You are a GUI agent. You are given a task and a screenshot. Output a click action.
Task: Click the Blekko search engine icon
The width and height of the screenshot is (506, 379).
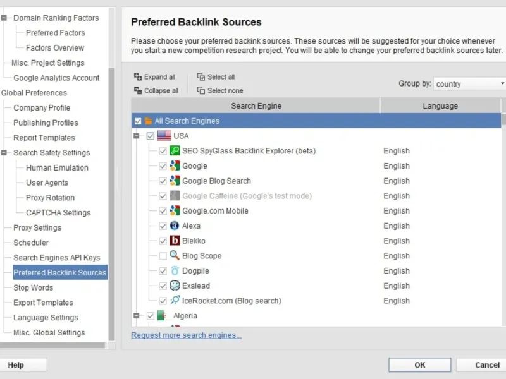175,241
